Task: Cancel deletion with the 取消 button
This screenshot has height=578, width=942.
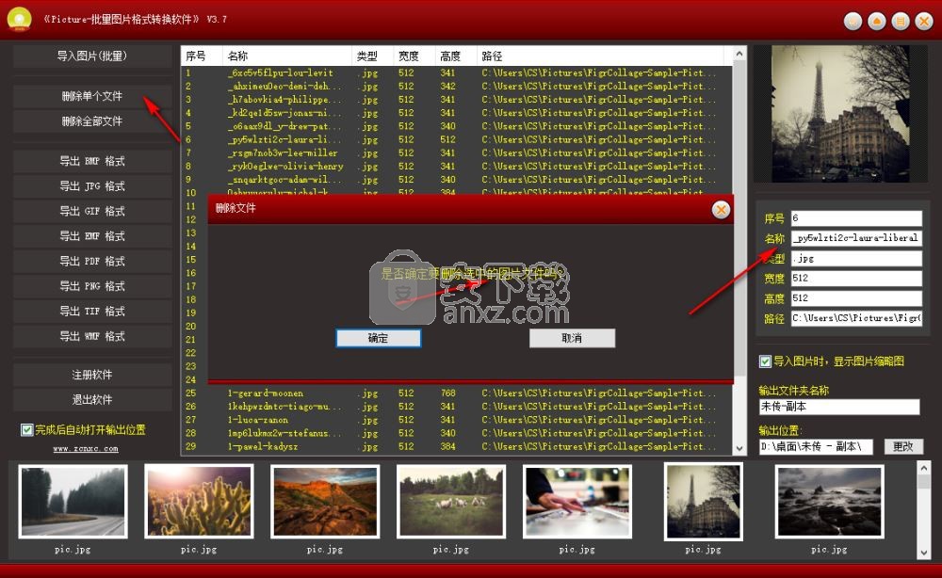Action: (572, 338)
